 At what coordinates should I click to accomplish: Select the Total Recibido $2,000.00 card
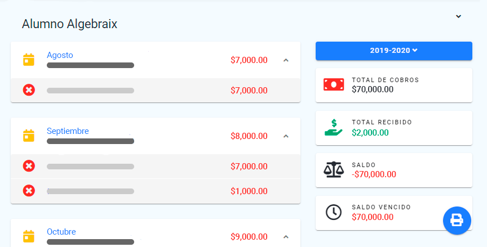(x=393, y=128)
